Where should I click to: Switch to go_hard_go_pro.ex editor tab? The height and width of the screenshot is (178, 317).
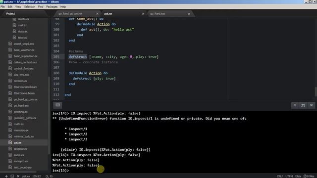tap(70, 14)
